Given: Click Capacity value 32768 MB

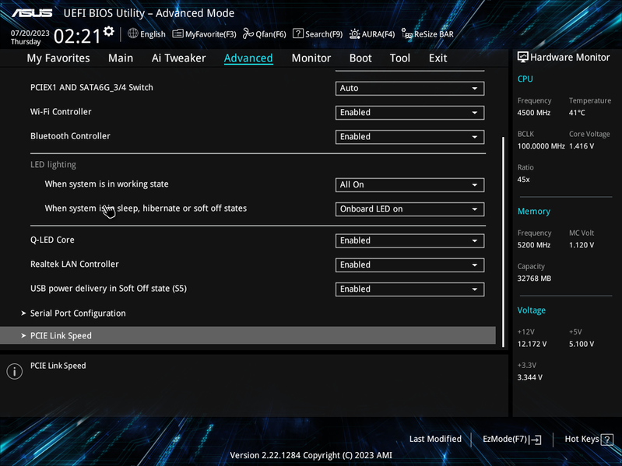Looking at the screenshot, I should pyautogui.click(x=534, y=279).
